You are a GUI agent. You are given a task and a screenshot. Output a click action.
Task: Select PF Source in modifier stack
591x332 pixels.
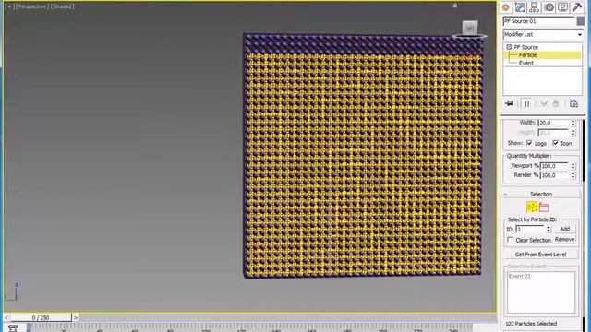pos(525,47)
